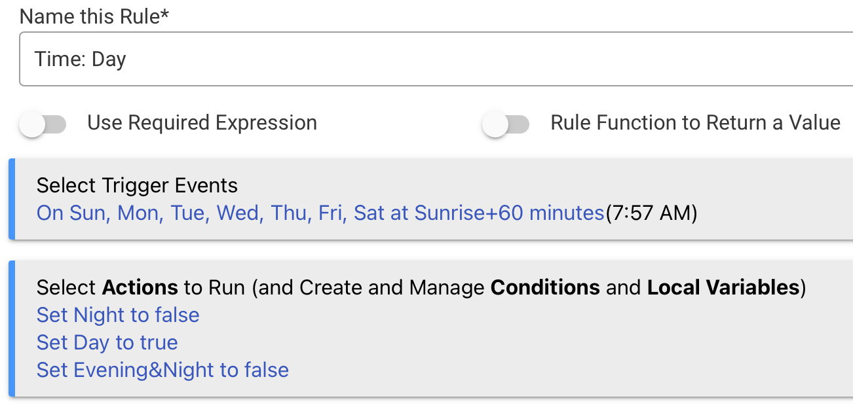
Task: Click empty area right of the trigger time
Action: pos(773,213)
